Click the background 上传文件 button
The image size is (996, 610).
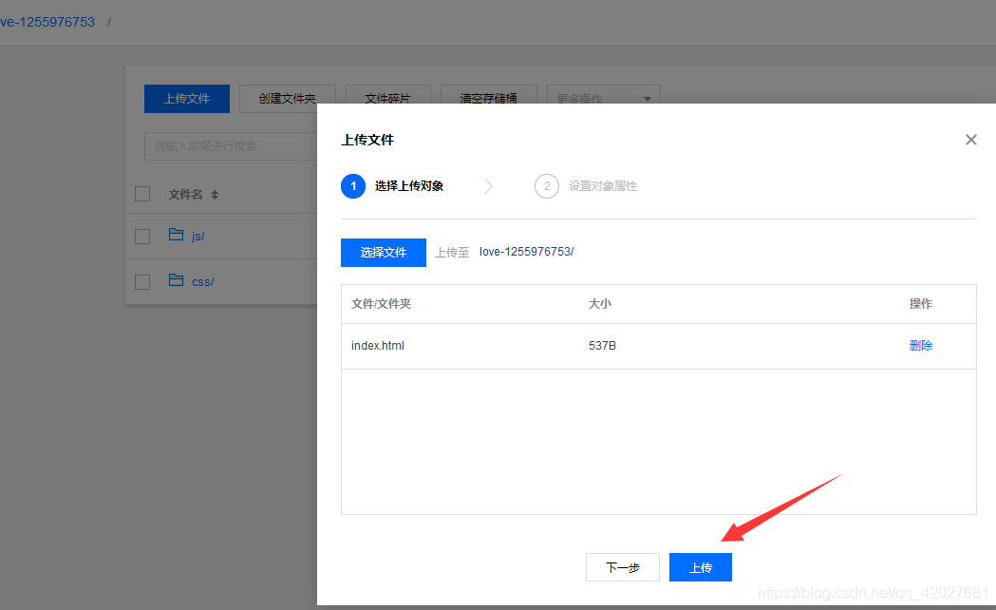point(187,99)
